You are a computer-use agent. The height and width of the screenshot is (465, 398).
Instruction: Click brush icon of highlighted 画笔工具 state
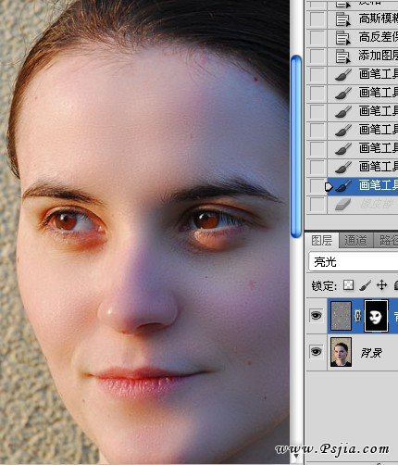click(343, 186)
